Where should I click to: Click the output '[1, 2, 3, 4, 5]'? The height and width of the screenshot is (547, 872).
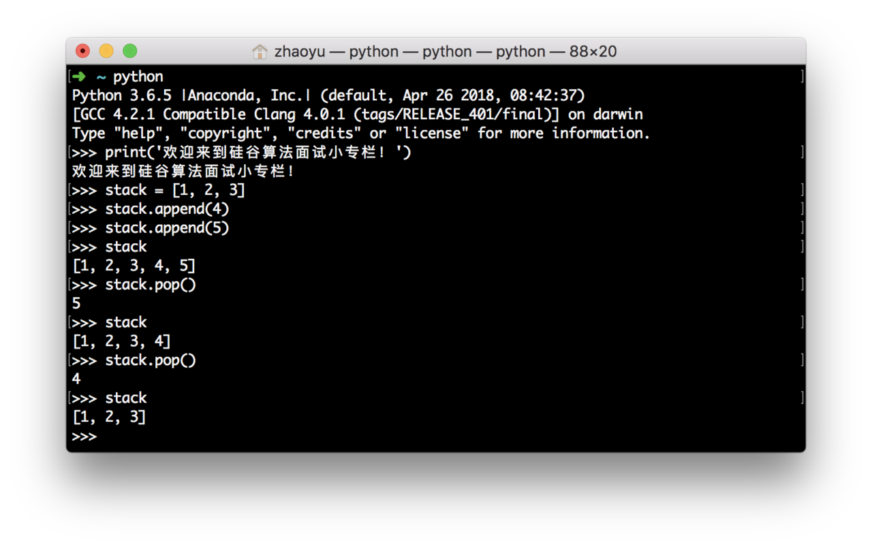[134, 266]
